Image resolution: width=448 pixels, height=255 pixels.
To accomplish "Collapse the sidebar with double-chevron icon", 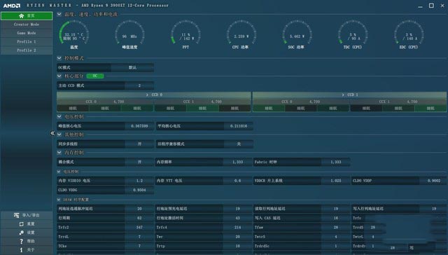I will (52, 133).
